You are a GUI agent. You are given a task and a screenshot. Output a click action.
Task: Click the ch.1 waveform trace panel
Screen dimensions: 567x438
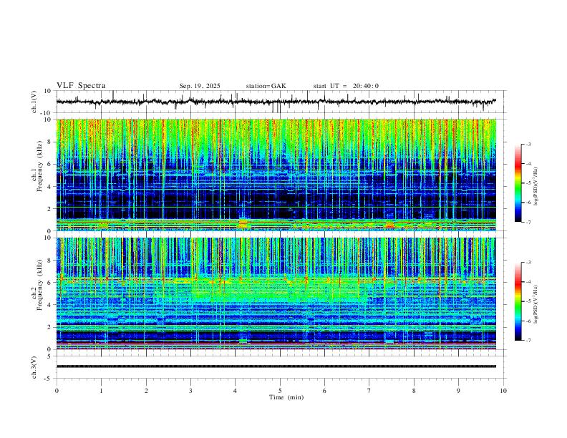coord(281,102)
